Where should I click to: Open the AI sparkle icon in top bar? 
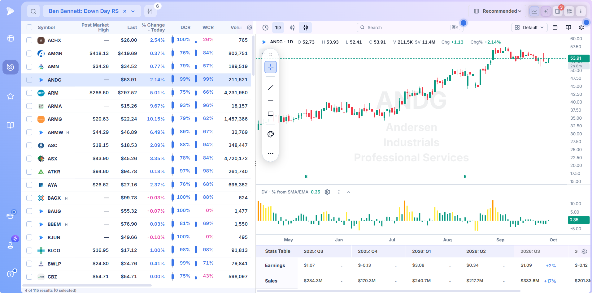click(x=546, y=11)
